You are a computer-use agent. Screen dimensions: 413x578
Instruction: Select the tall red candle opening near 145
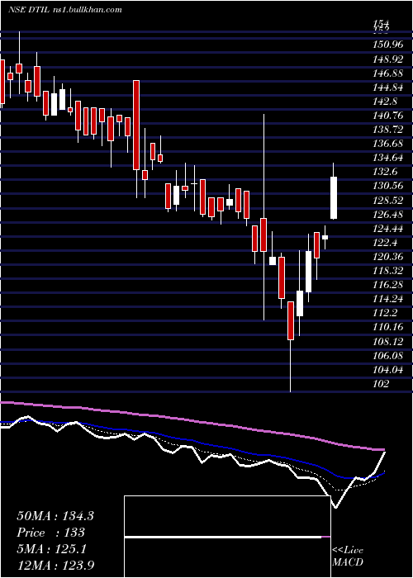(x=136, y=125)
